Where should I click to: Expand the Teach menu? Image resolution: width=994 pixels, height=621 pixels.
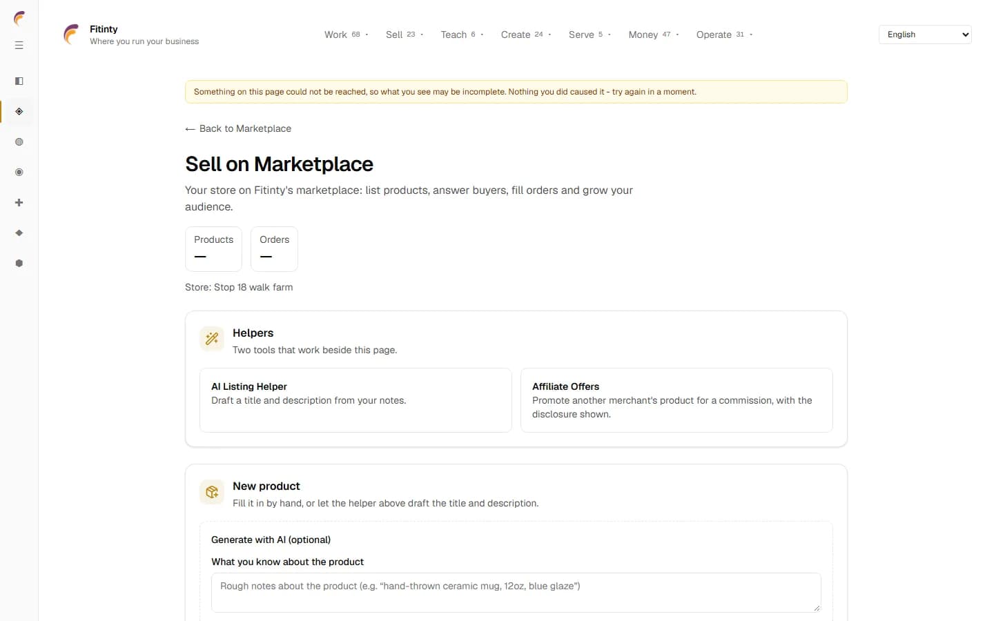(462, 34)
